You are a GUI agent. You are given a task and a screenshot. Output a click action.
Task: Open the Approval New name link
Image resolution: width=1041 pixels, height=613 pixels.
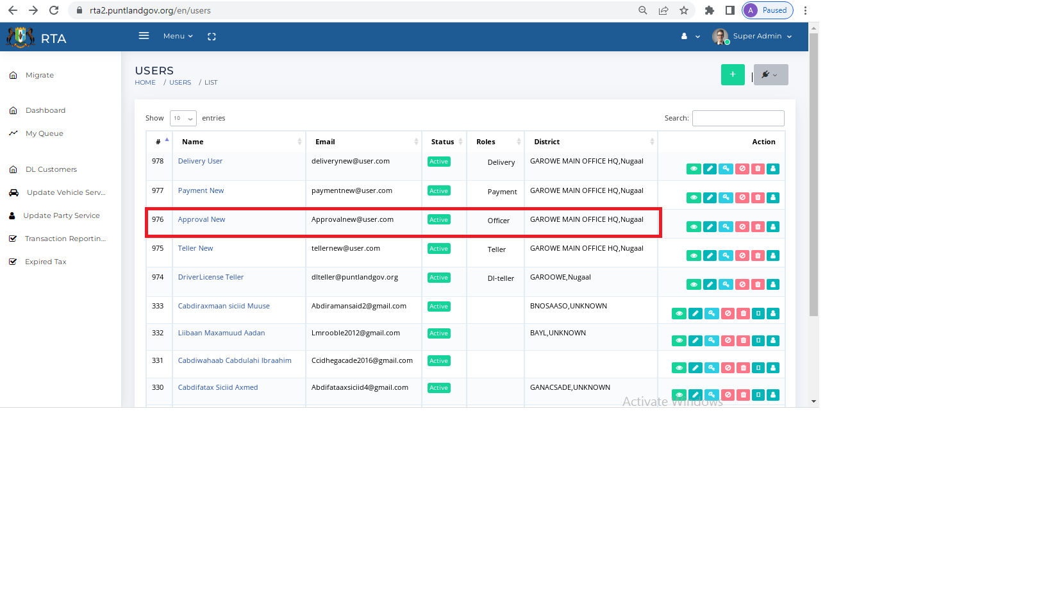coord(201,219)
